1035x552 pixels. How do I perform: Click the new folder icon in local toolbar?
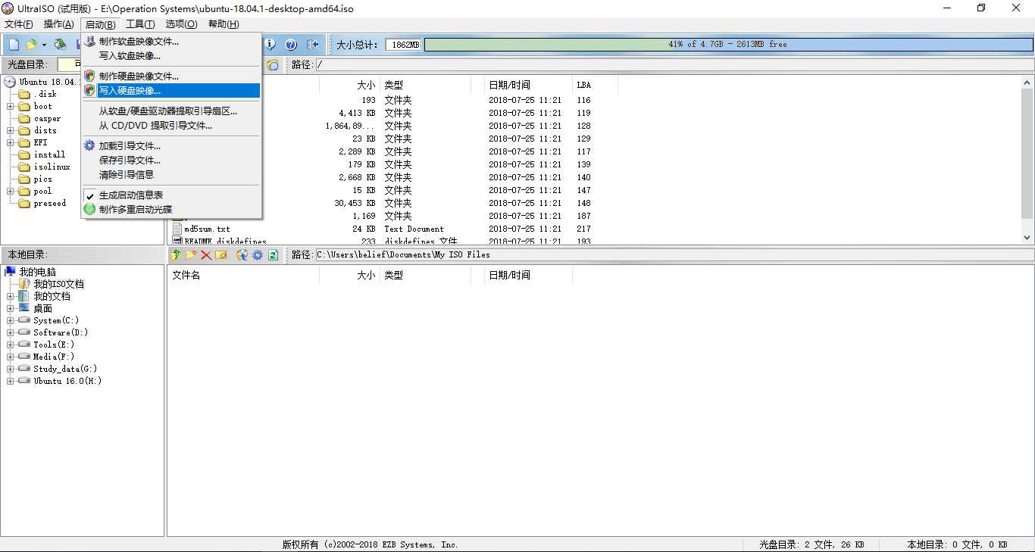click(x=191, y=255)
